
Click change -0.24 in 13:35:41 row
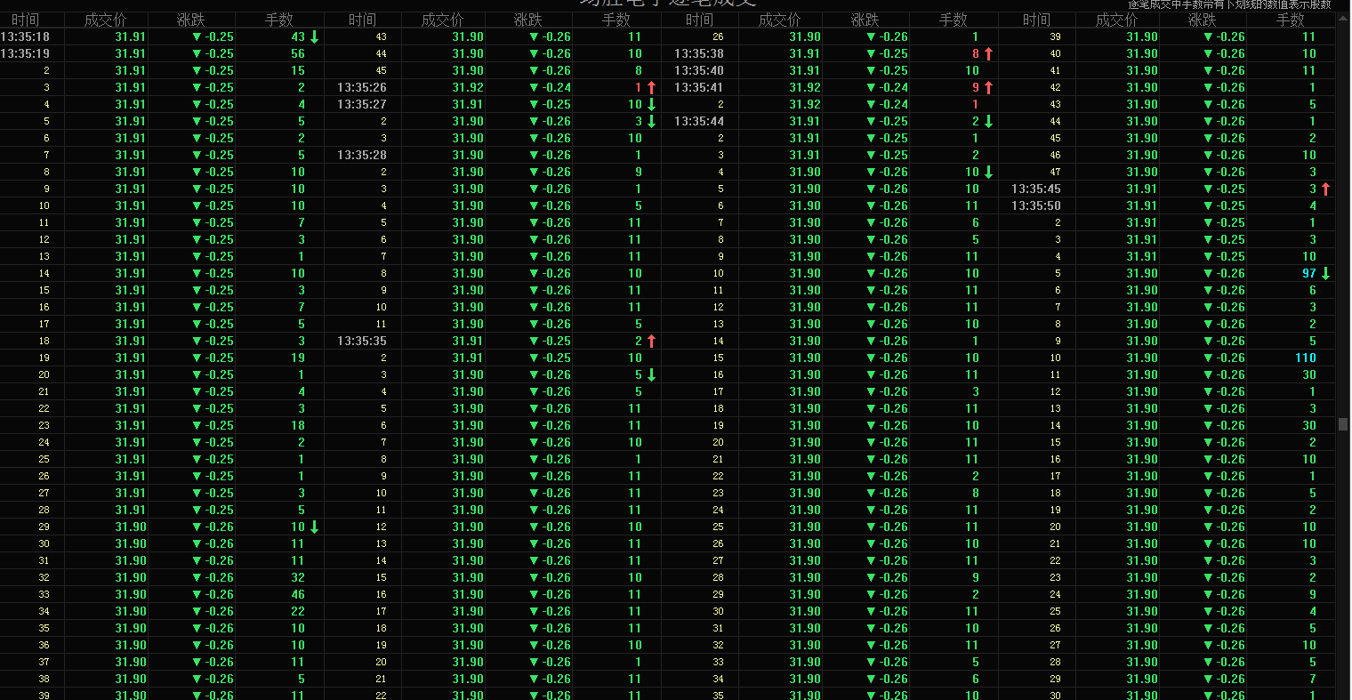(x=894, y=88)
